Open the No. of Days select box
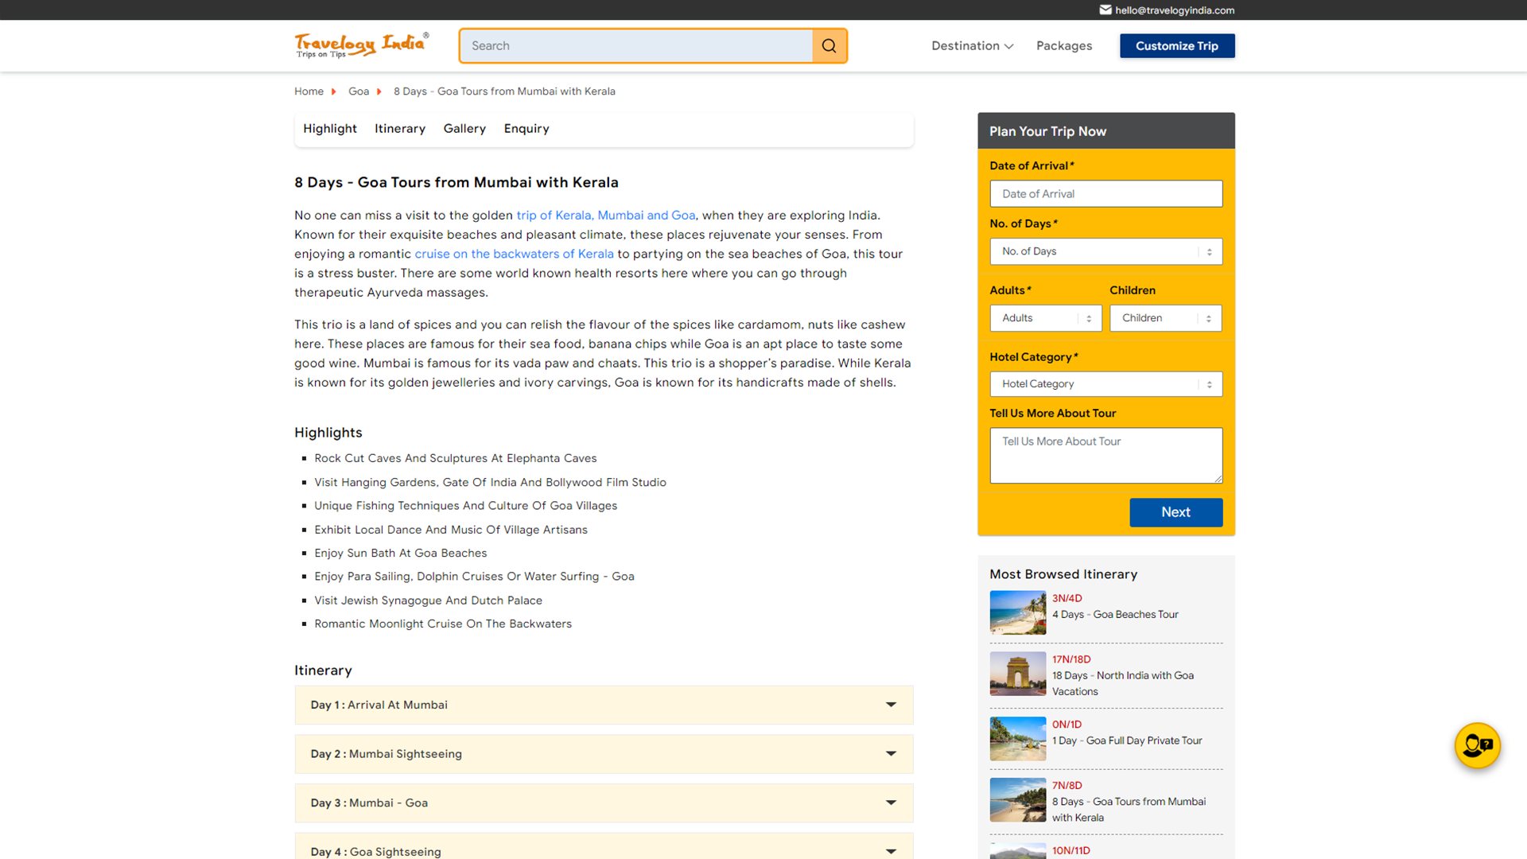This screenshot has height=859, width=1527. click(x=1105, y=251)
